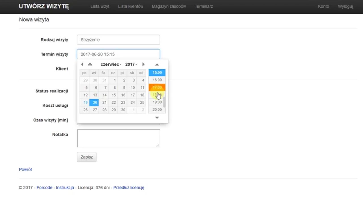Go to next month in calendar
This screenshot has width=363, height=204.
143,65
